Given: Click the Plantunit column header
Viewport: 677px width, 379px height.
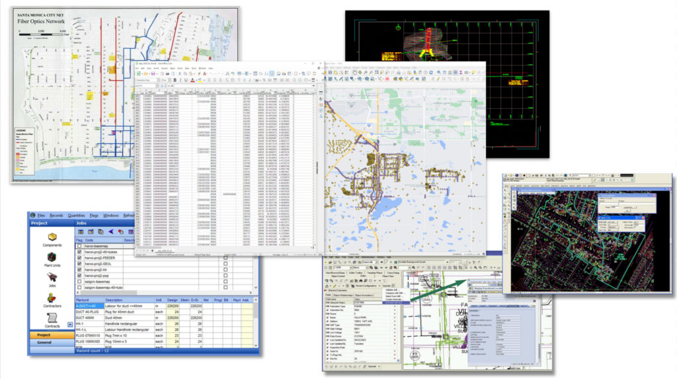Looking at the screenshot, I should (x=89, y=300).
